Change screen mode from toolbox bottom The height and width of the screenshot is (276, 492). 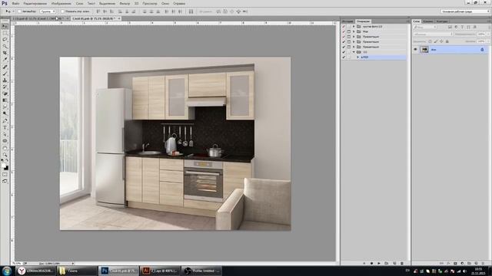pyautogui.click(x=5, y=181)
